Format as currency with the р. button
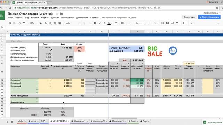 point(41,23)
